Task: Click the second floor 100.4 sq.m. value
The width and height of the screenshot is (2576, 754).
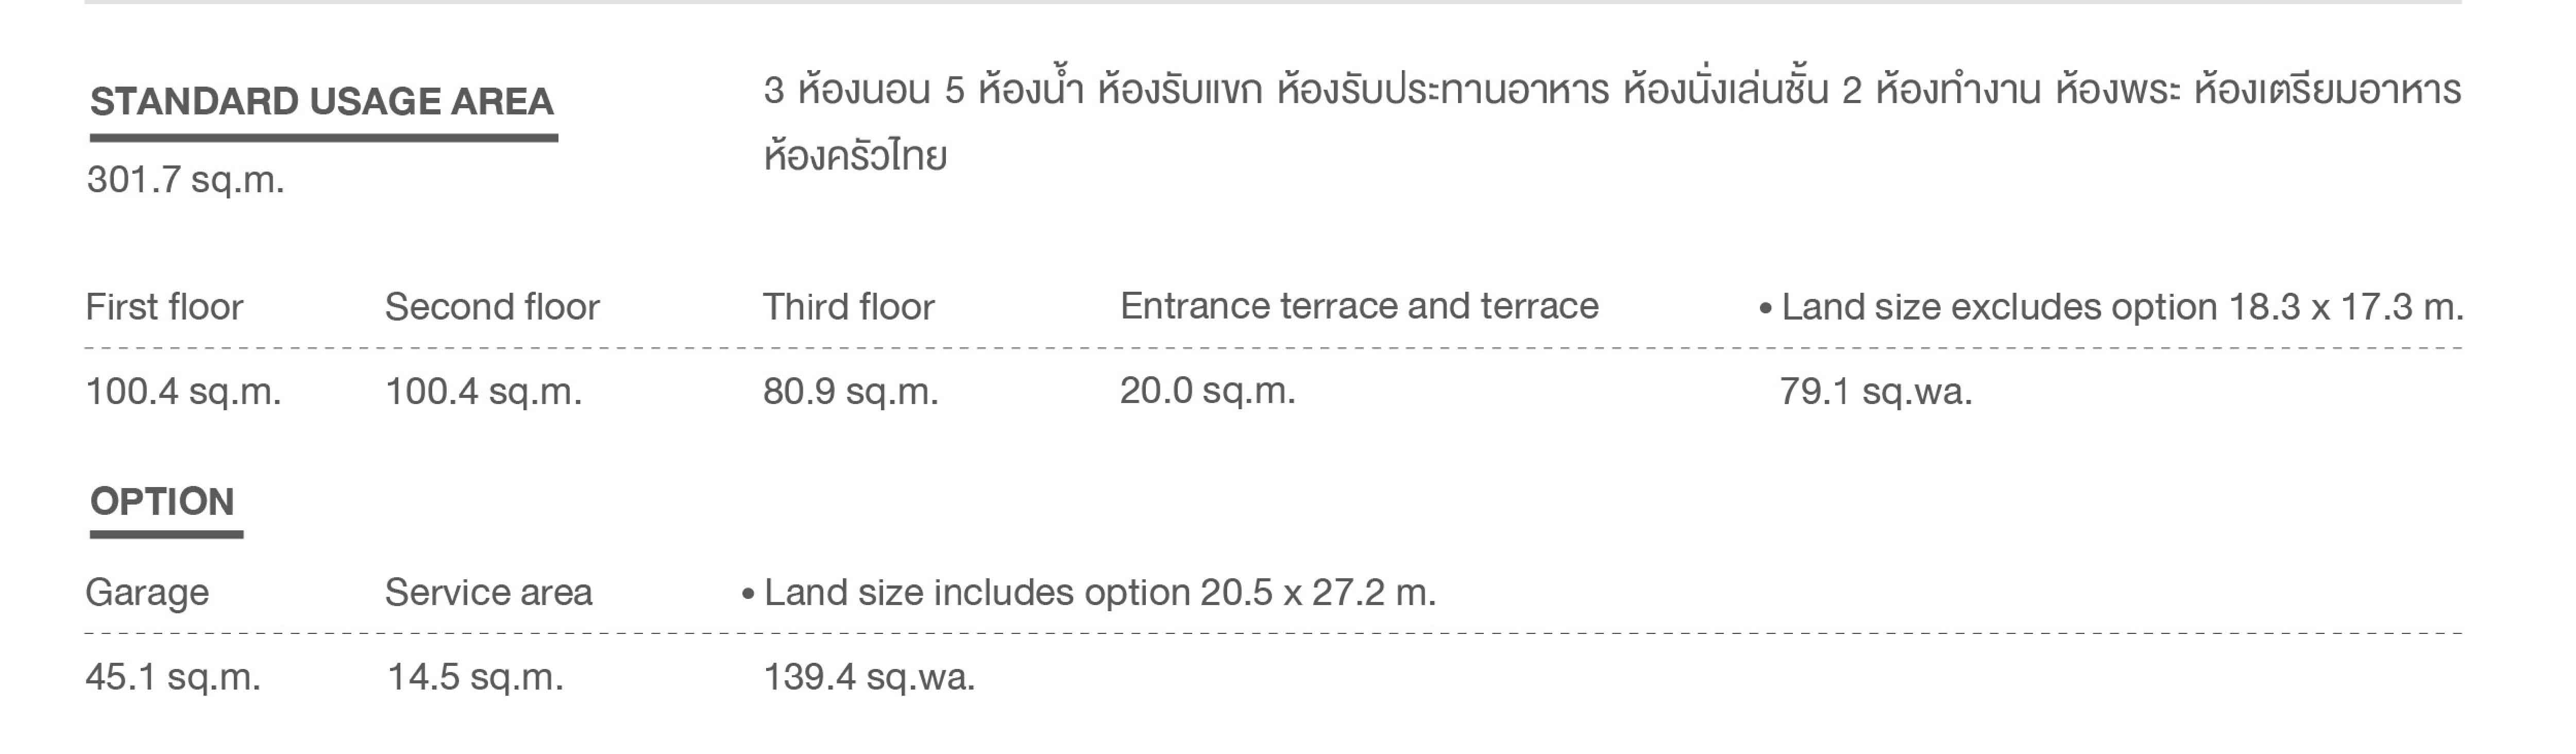Action: [483, 391]
